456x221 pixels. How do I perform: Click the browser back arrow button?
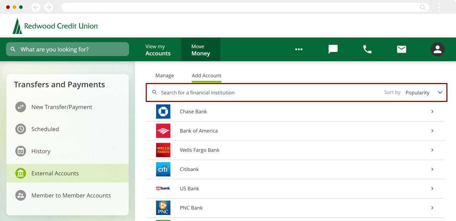point(36,7)
